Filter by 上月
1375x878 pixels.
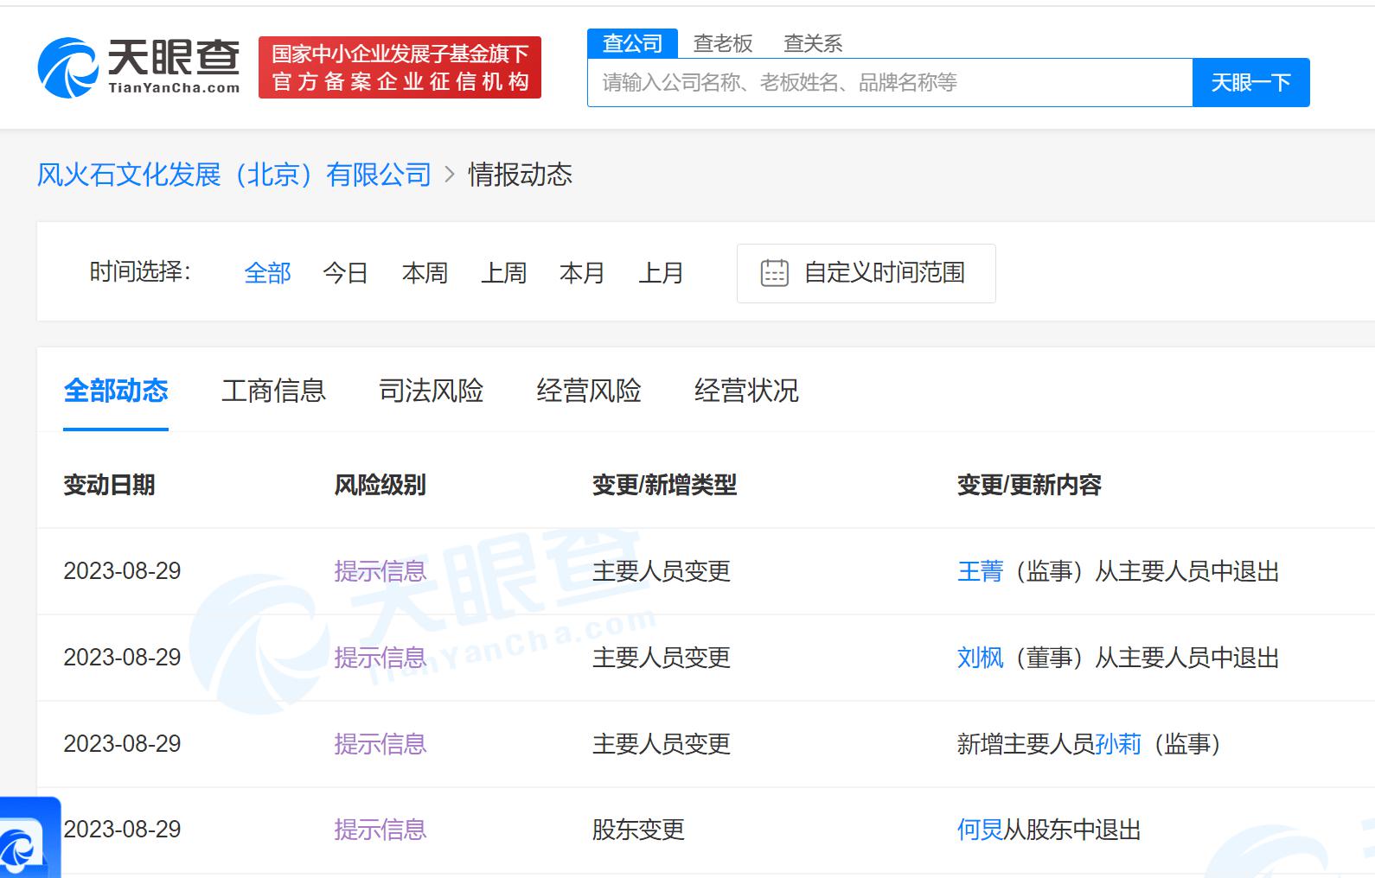661,273
